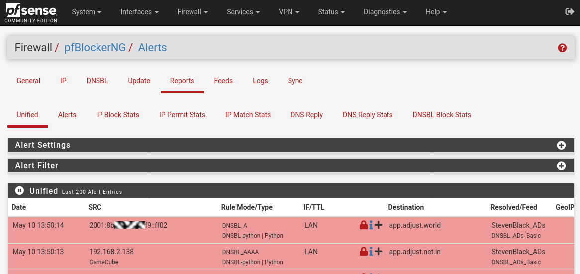The image size is (580, 274).
Task: Open the IP Permit Stats sub-tab
Action: [x=182, y=115]
